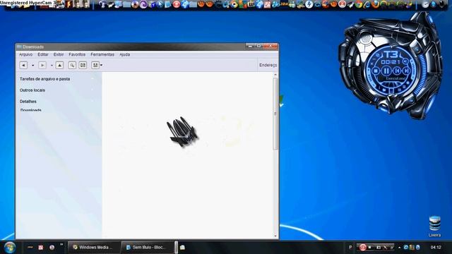Skip to previous track on T3 player

(397, 71)
